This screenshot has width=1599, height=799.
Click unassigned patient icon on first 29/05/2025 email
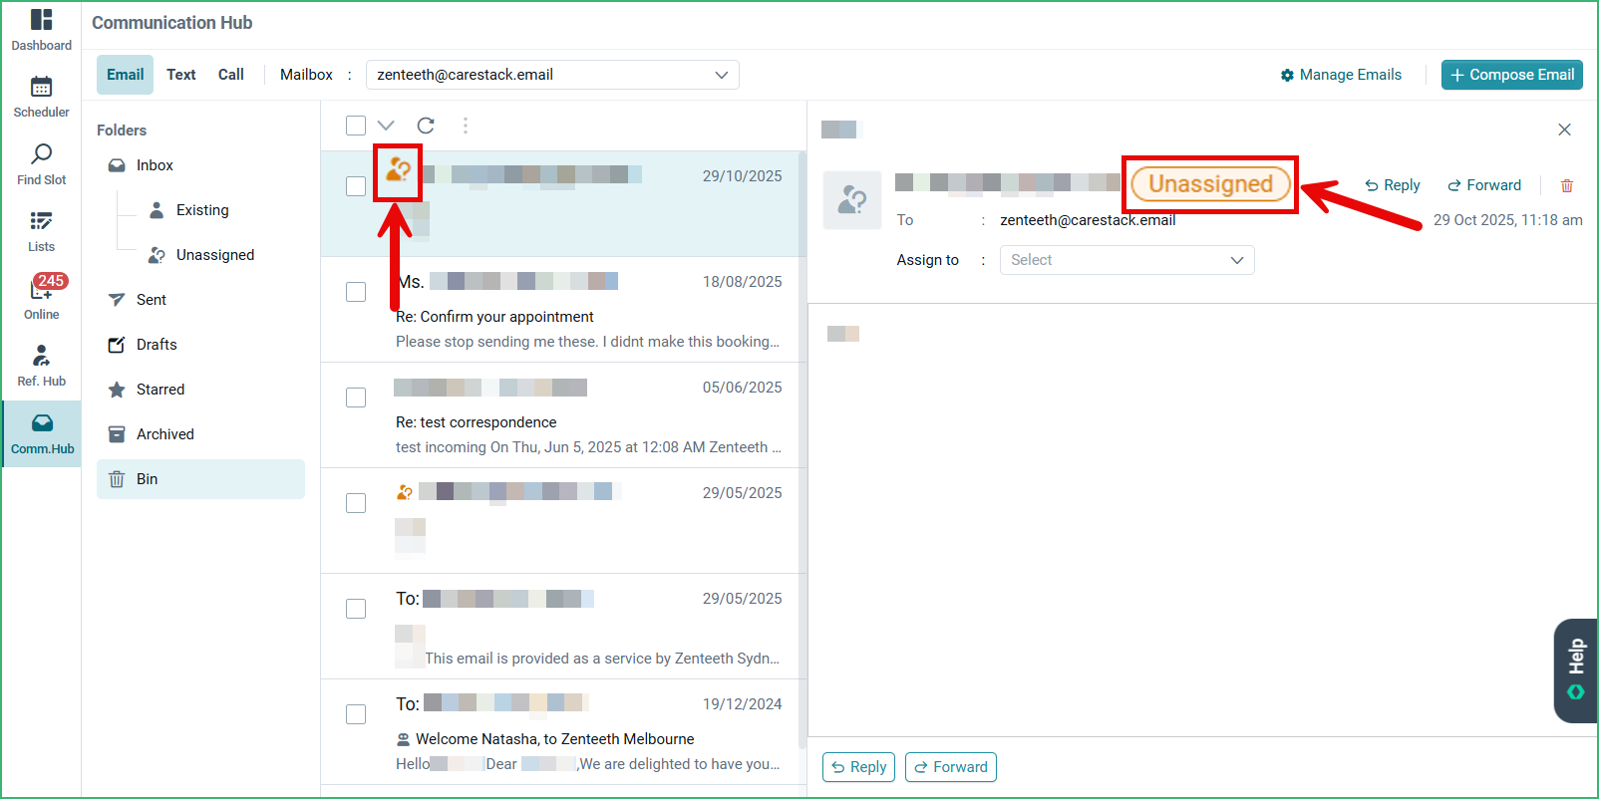(405, 492)
